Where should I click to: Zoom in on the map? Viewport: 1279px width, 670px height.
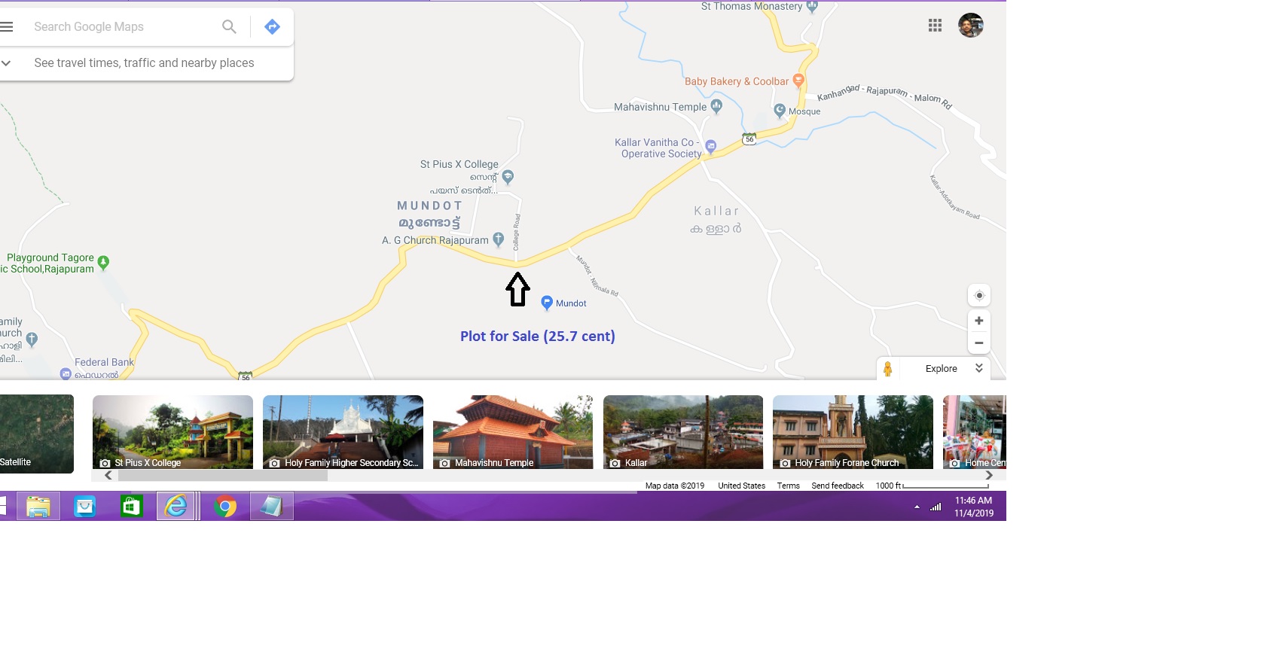click(978, 321)
